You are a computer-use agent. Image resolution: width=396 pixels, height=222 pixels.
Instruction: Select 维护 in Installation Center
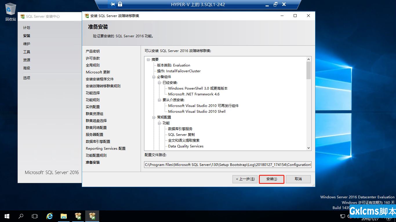[27, 44]
